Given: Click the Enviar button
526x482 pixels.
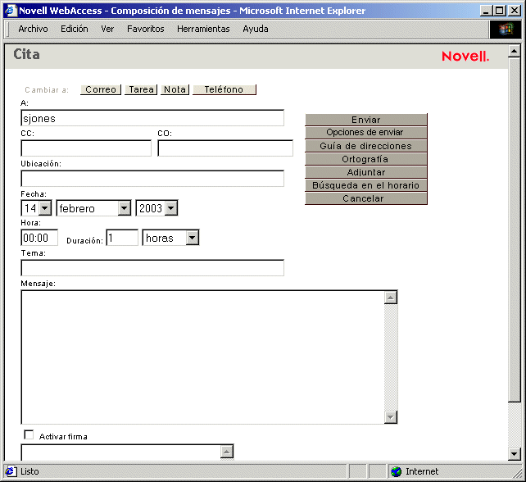Looking at the screenshot, I should pos(366,120).
